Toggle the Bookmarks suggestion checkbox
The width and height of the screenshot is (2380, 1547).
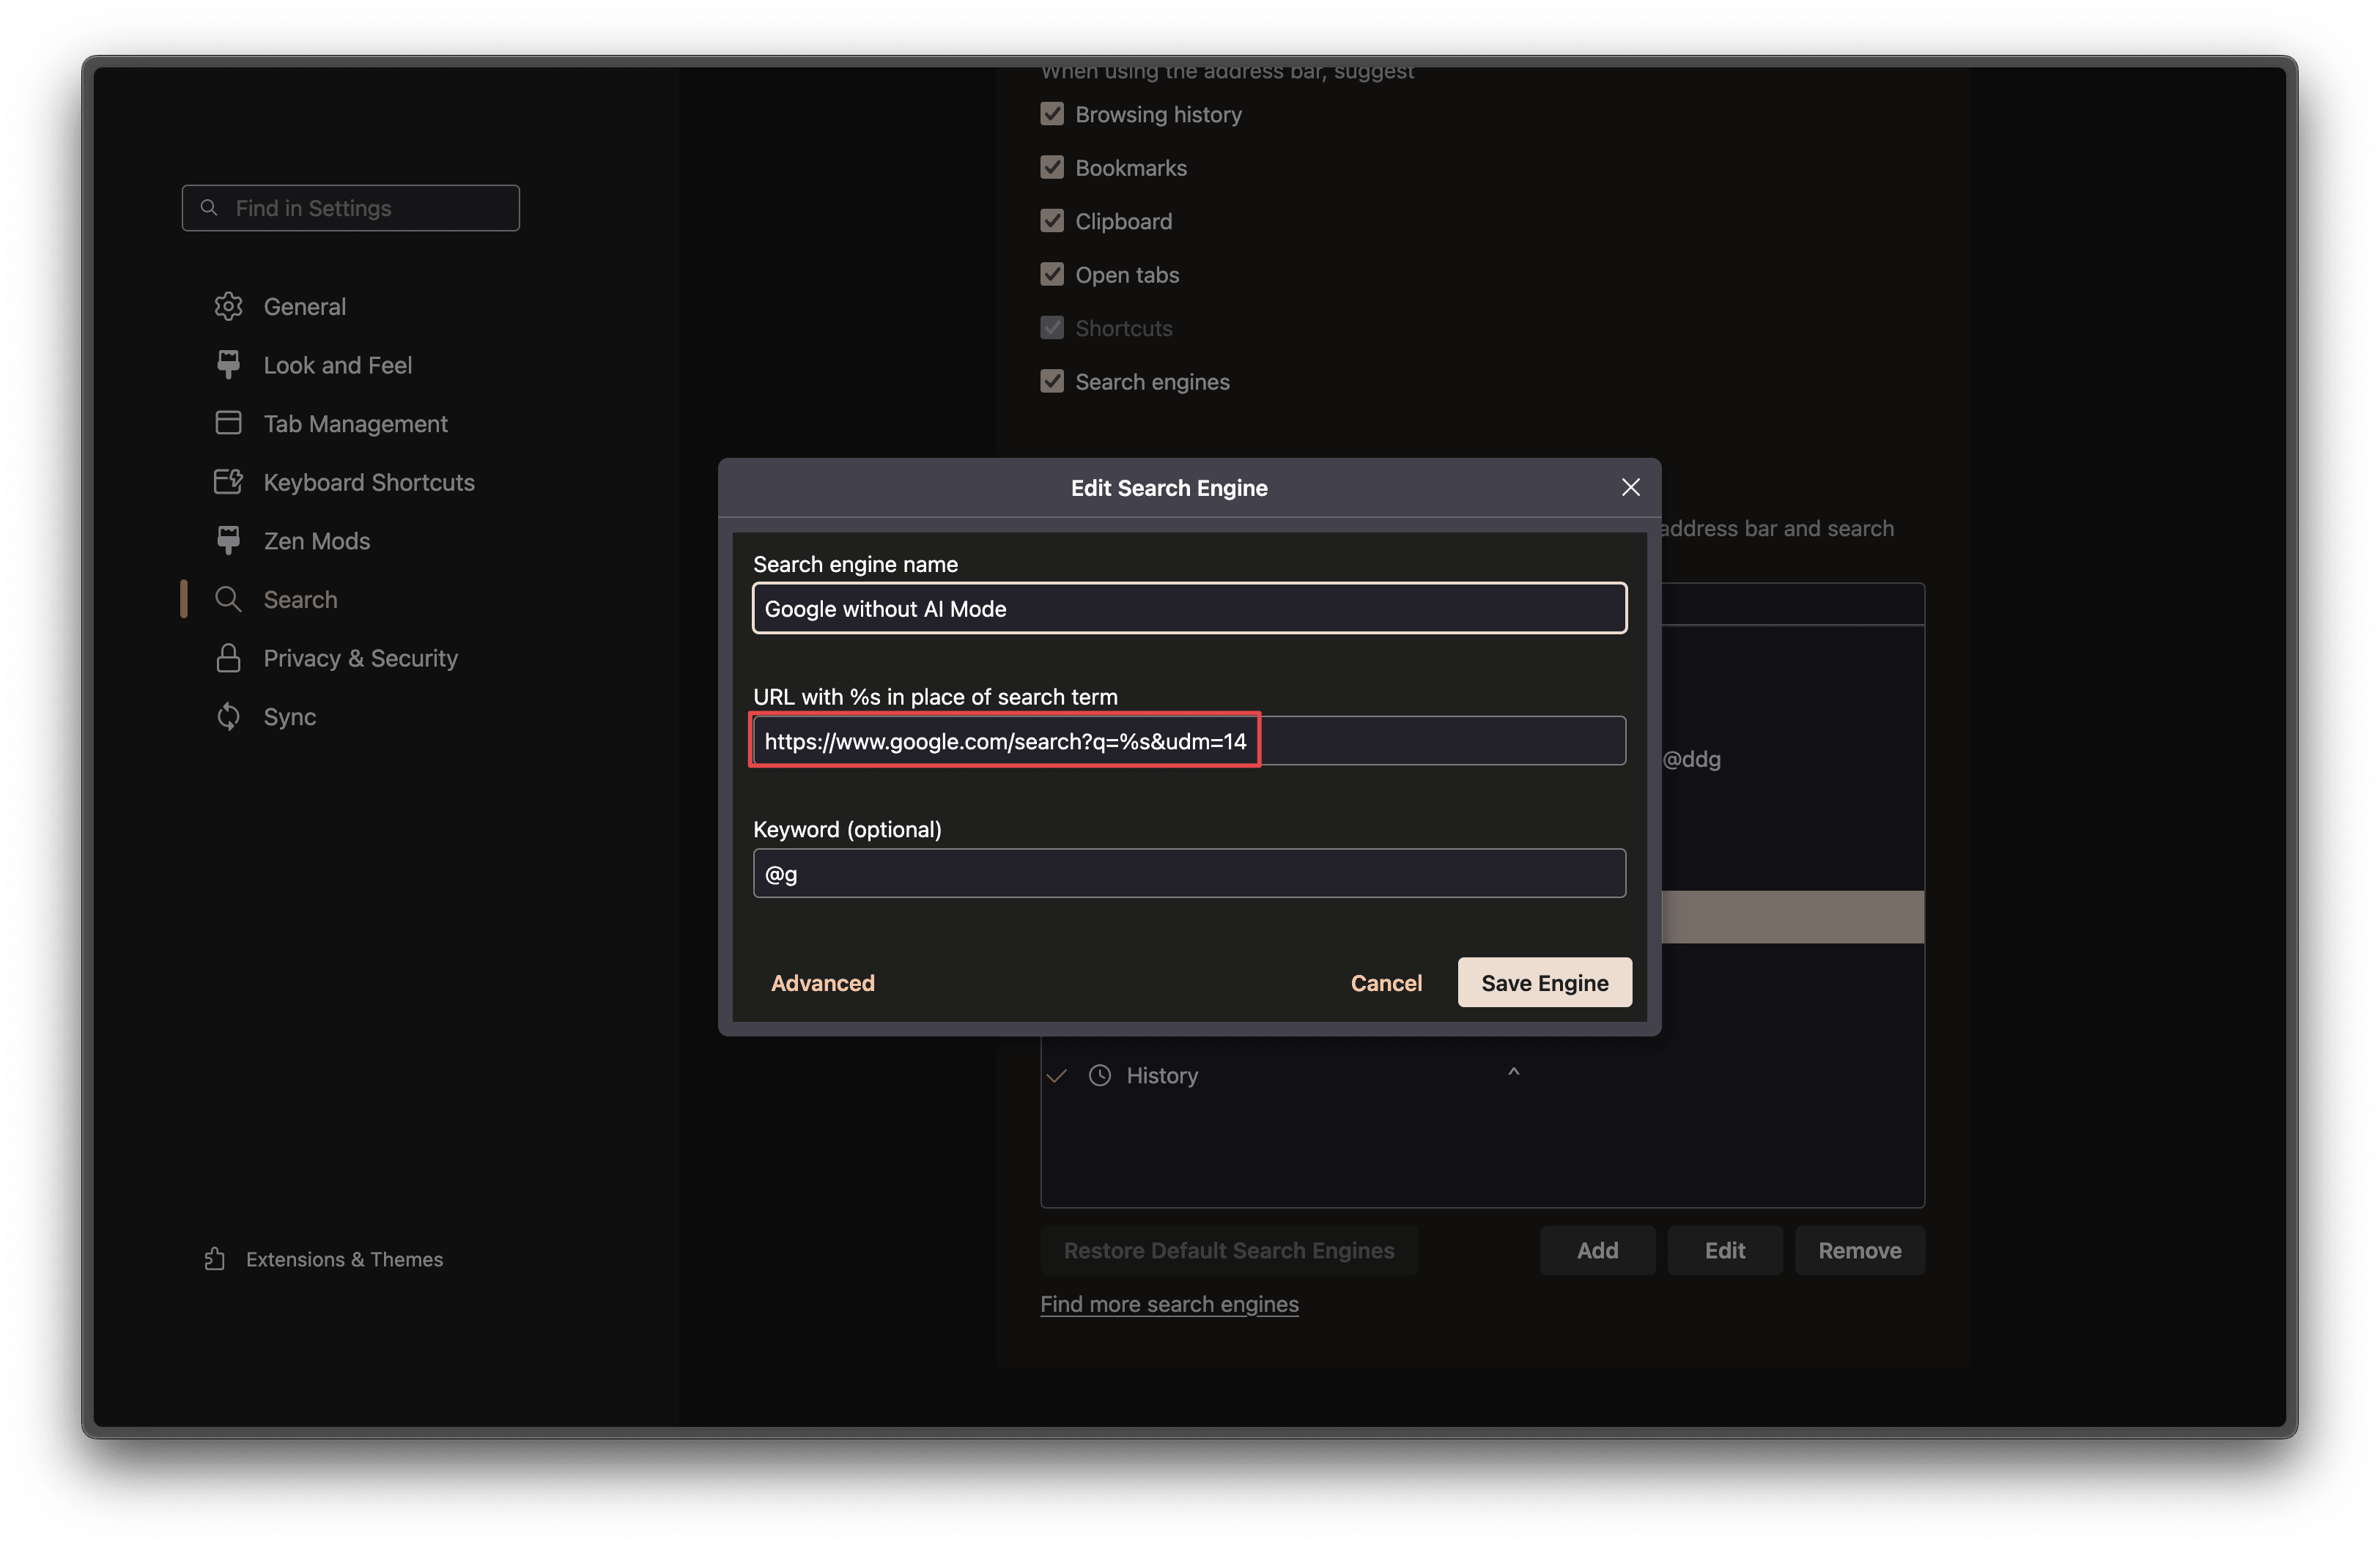coord(1052,168)
